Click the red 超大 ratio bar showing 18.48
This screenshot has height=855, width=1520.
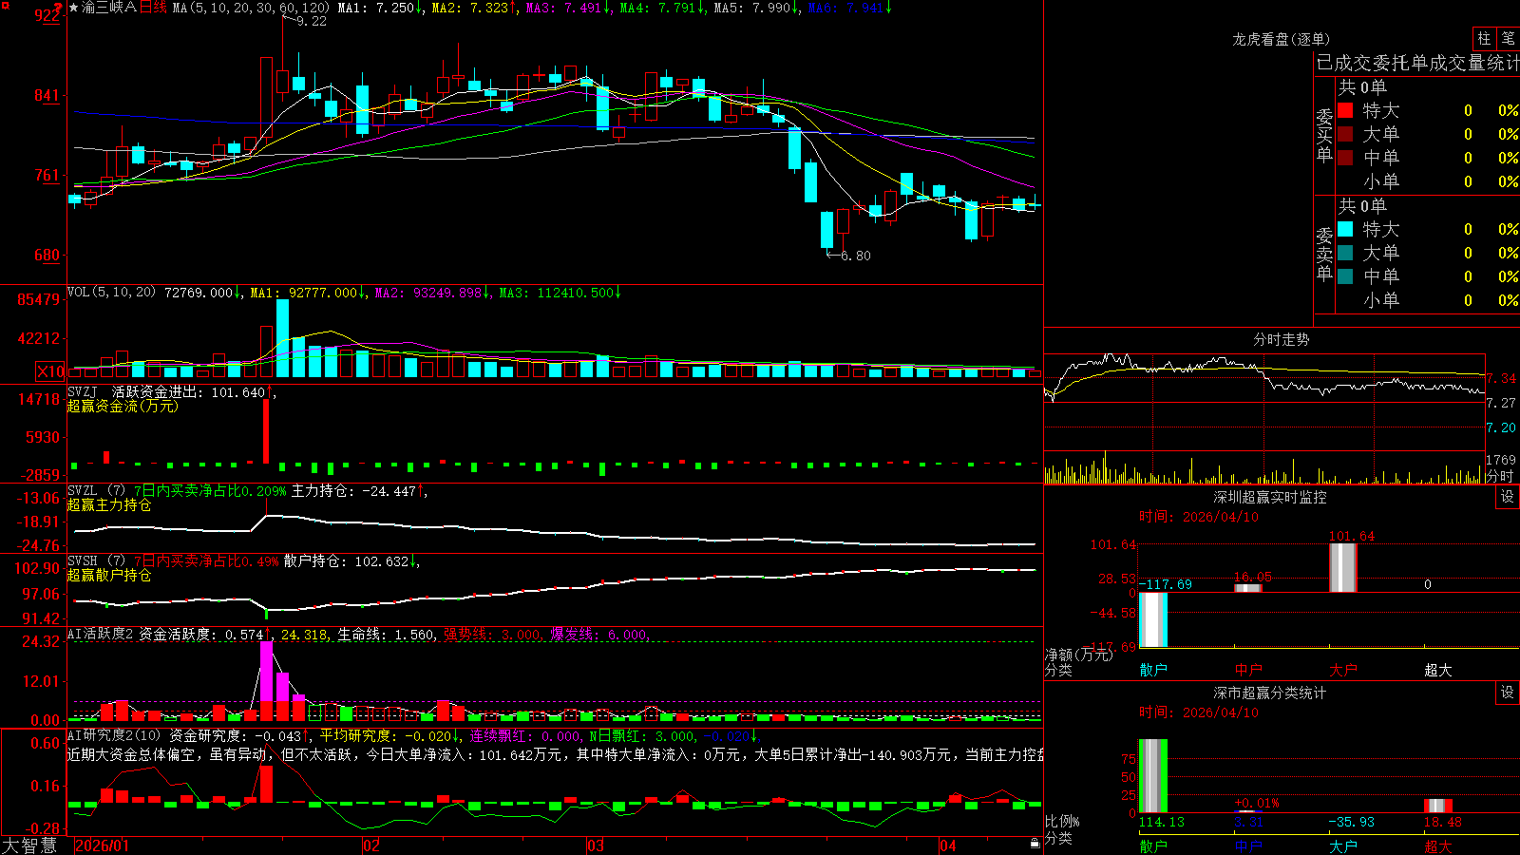click(x=1438, y=807)
